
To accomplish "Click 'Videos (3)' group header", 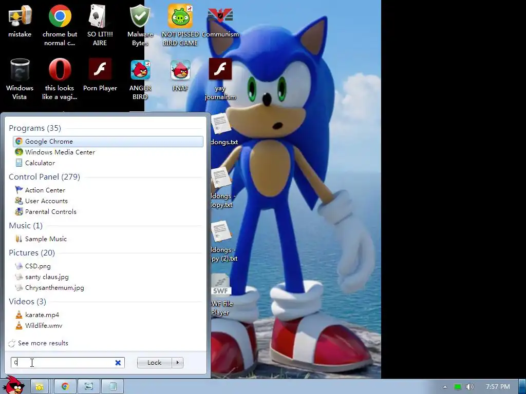I will coord(28,302).
